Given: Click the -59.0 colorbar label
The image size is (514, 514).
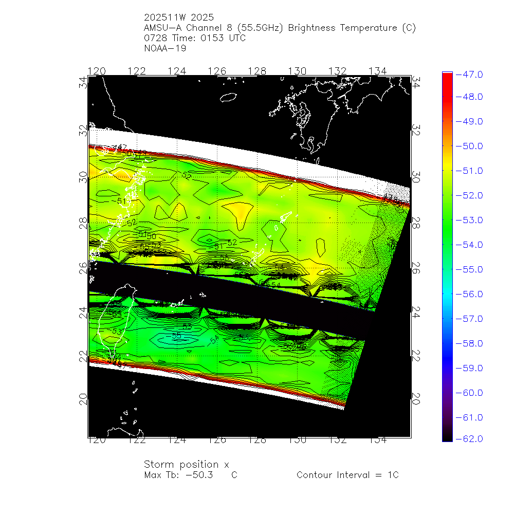Looking at the screenshot, I should coord(469,368).
